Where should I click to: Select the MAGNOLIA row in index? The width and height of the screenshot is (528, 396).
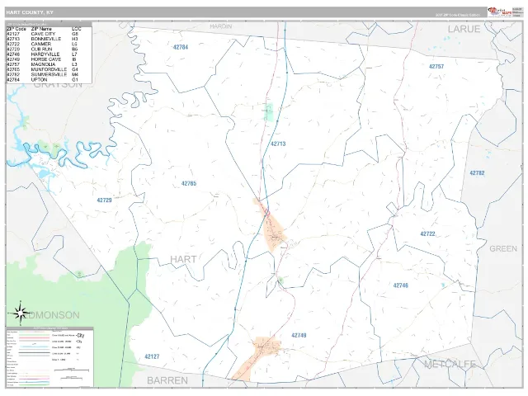(x=42, y=64)
